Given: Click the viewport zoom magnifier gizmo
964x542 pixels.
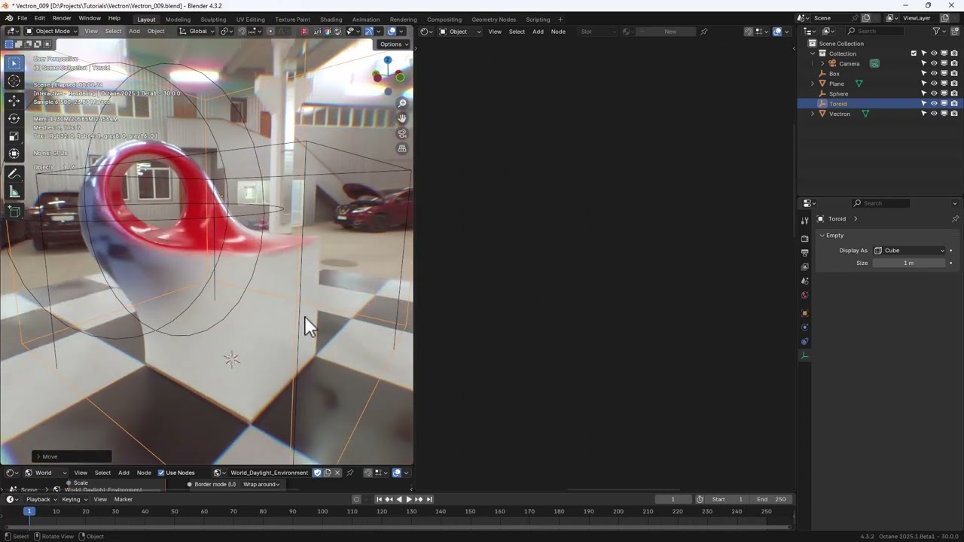Looking at the screenshot, I should pos(402,103).
